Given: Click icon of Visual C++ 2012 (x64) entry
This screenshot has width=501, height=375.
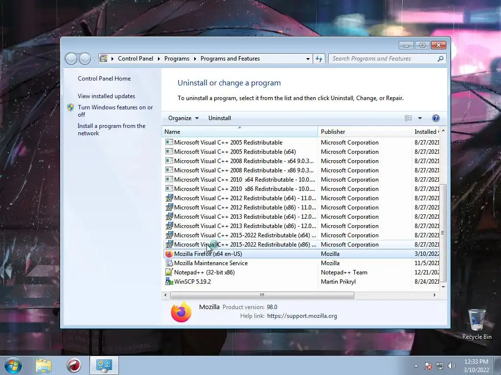Looking at the screenshot, I should tap(169, 198).
